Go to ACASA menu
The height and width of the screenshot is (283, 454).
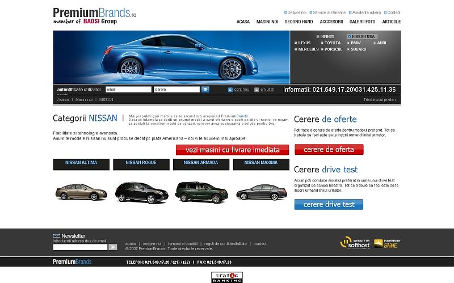[x=243, y=22]
